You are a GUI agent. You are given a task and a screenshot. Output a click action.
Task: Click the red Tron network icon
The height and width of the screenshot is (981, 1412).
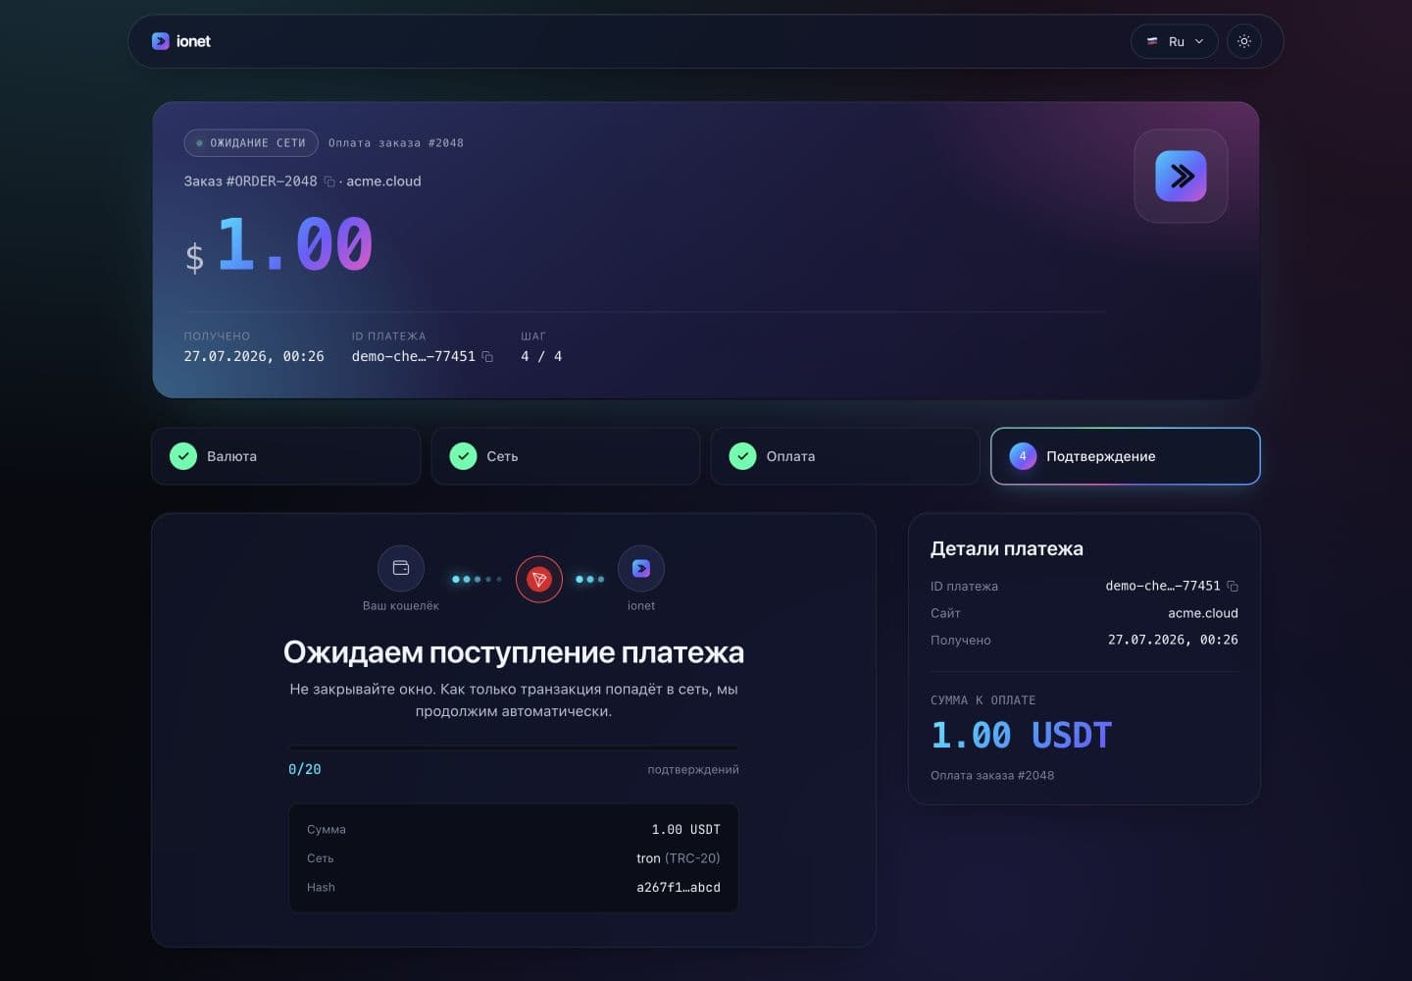pyautogui.click(x=538, y=579)
